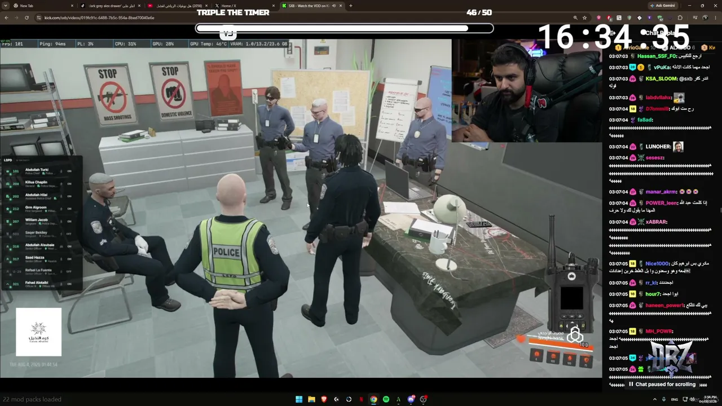The image size is (722, 406).
Task: Open File Explorer from the taskbar
Action: [x=311, y=399]
